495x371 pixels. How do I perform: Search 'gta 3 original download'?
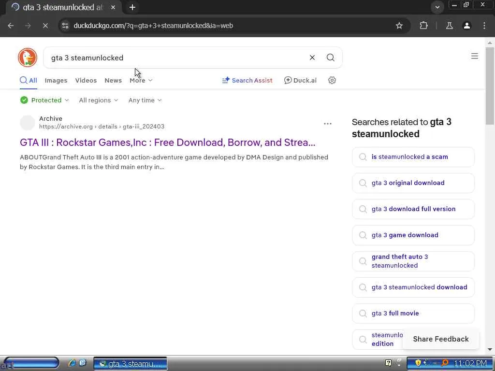pos(413,183)
